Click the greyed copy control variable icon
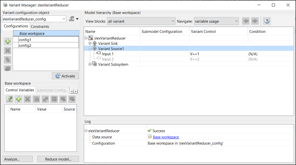 pyautogui.click(x=36, y=99)
